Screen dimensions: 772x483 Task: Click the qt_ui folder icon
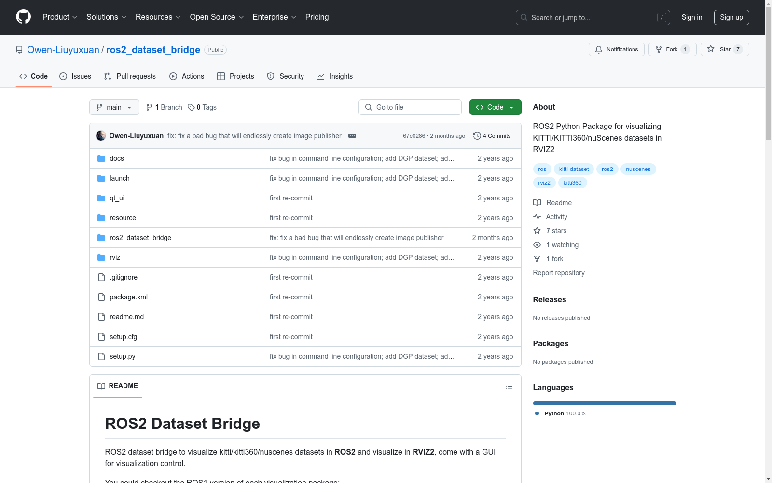tap(101, 198)
